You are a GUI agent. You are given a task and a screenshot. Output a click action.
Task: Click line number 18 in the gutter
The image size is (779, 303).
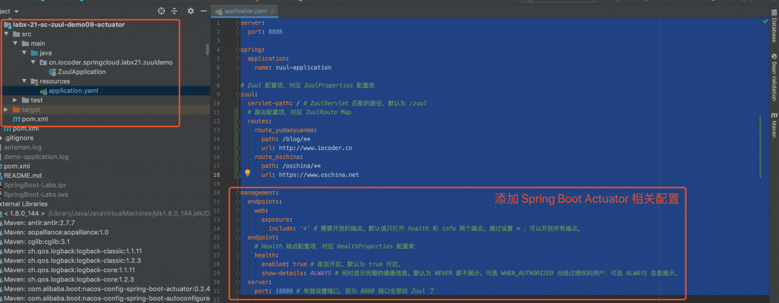[x=217, y=174]
